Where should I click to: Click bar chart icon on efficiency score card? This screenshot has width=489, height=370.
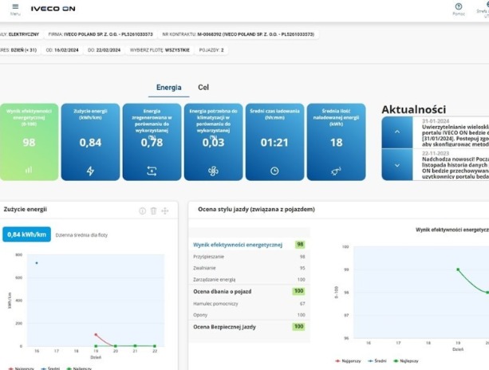tap(29, 170)
